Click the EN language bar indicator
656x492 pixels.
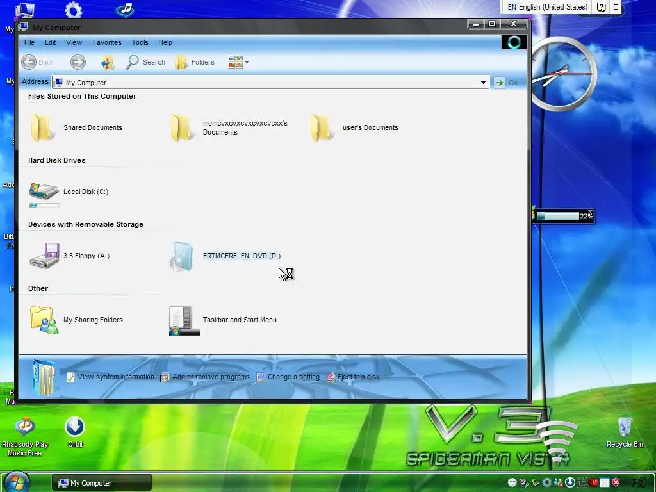pos(512,7)
